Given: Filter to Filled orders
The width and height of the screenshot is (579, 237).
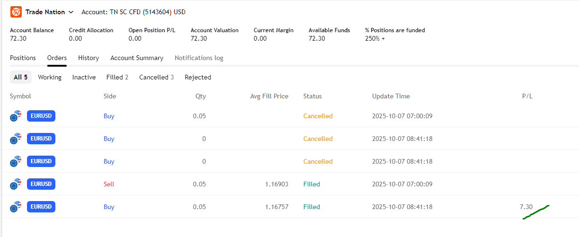Looking at the screenshot, I should (x=117, y=77).
